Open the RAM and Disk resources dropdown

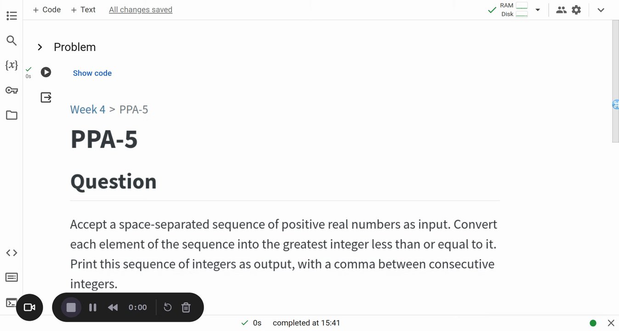(x=538, y=10)
